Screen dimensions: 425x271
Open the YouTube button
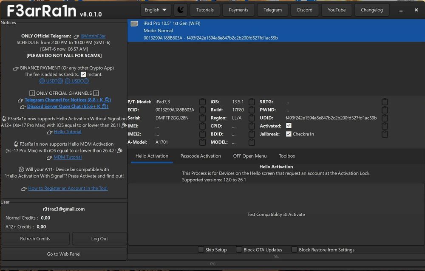pyautogui.click(x=337, y=10)
